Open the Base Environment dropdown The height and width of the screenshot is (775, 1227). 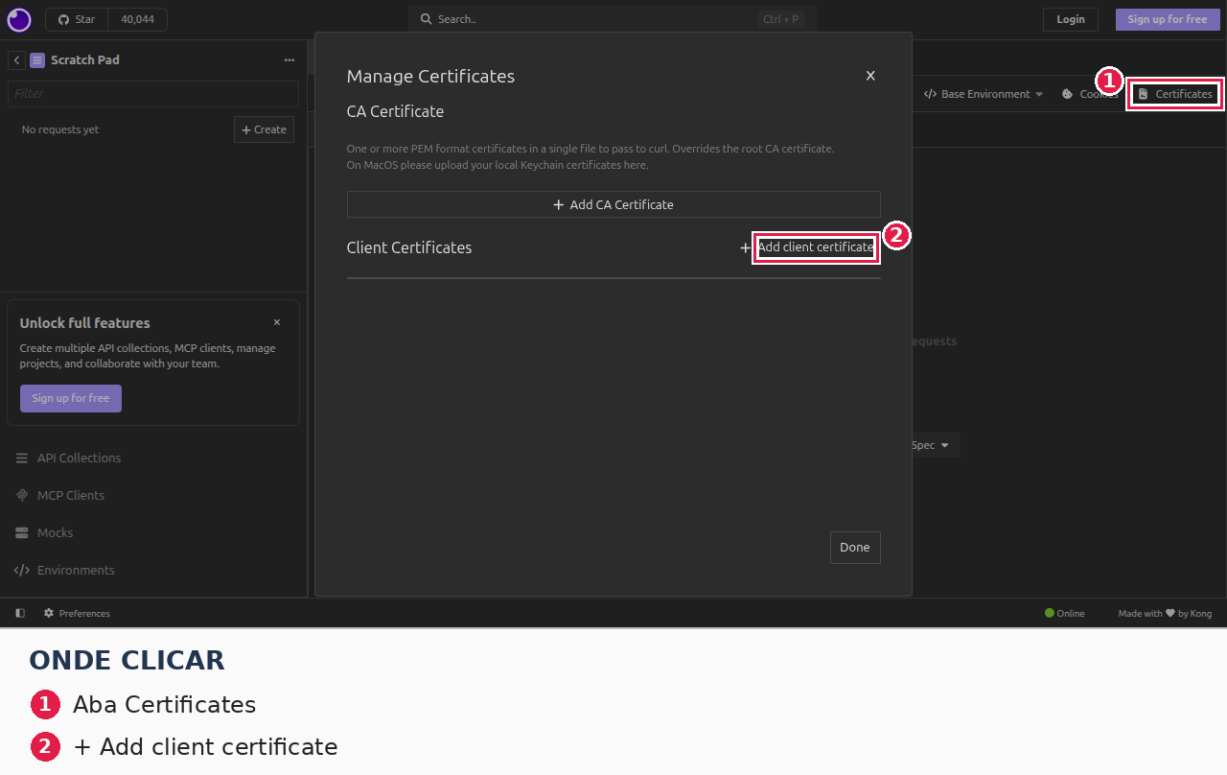tap(984, 94)
